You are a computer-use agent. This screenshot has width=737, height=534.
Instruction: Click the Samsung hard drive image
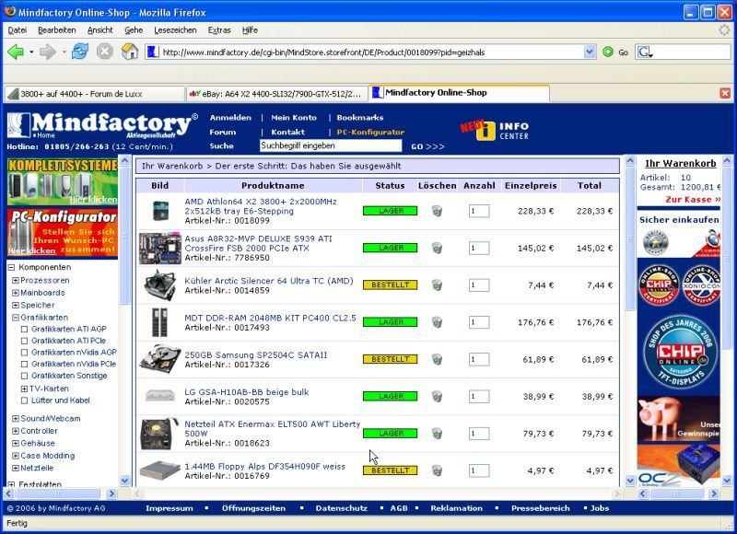pos(160,359)
